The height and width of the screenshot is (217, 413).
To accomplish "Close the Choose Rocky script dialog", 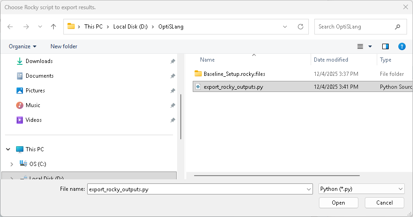I will point(406,7).
